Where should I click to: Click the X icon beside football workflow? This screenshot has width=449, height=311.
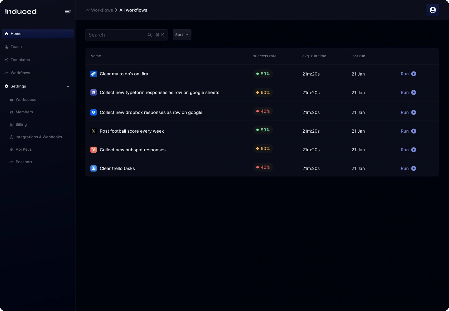(94, 131)
